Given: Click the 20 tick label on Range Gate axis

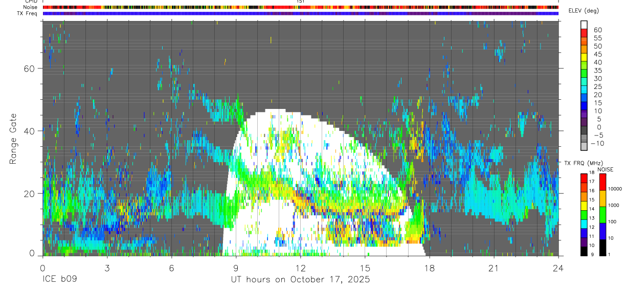Looking at the screenshot, I should pyautogui.click(x=30, y=193).
